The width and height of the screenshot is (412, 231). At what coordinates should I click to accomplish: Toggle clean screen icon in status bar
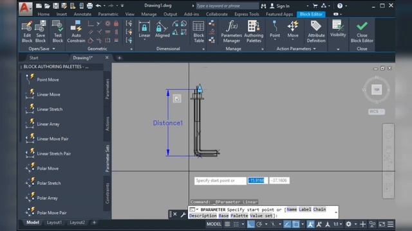point(382,224)
